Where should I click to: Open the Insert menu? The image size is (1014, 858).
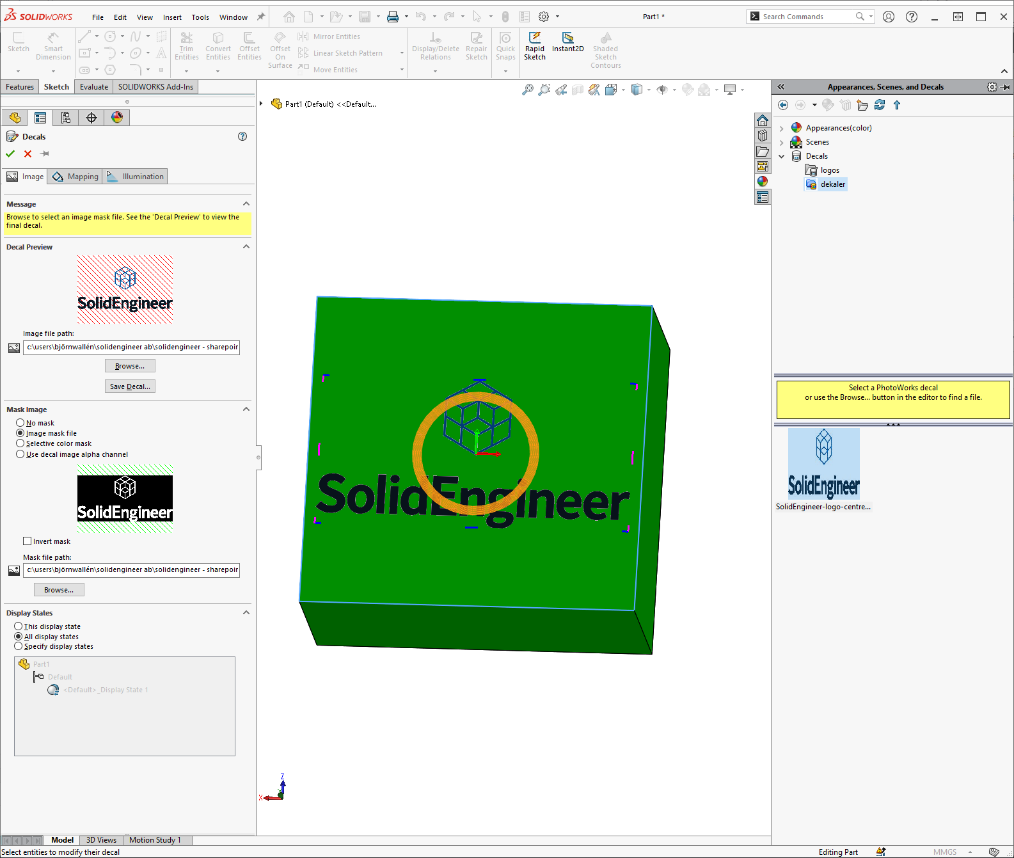[172, 17]
